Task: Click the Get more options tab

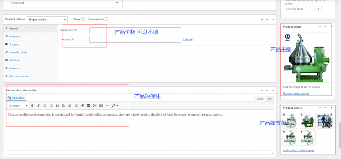Action: (x=30, y=76)
